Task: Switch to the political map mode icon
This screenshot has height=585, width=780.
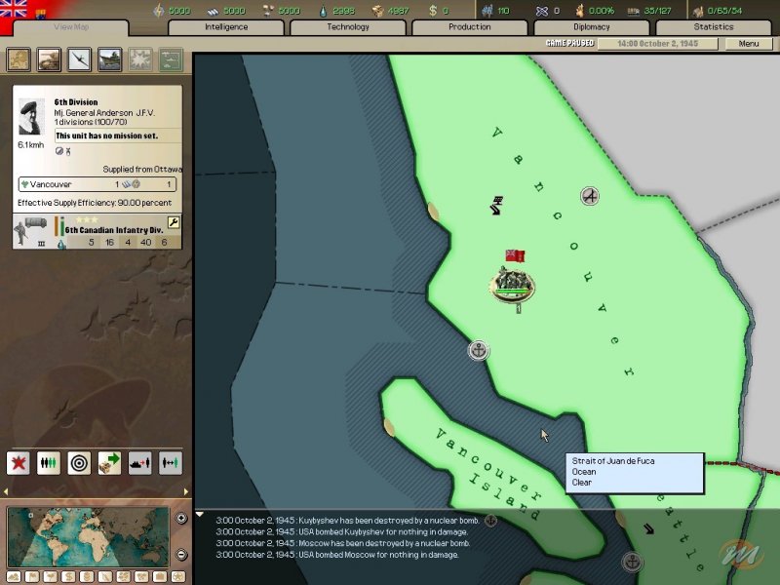Action: point(32,575)
